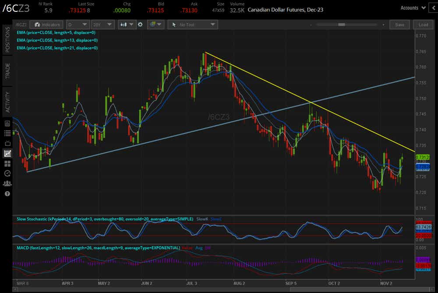
Task: Click the gauge icon on Indicators button
Action: [37, 25]
